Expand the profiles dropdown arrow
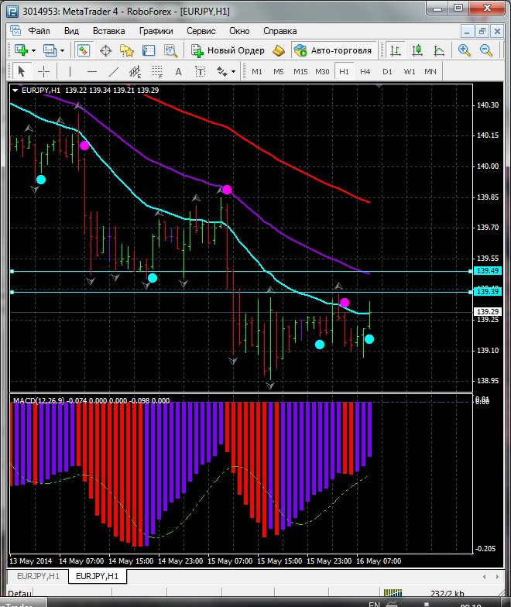Screen dimensions: 511x607 coord(63,50)
